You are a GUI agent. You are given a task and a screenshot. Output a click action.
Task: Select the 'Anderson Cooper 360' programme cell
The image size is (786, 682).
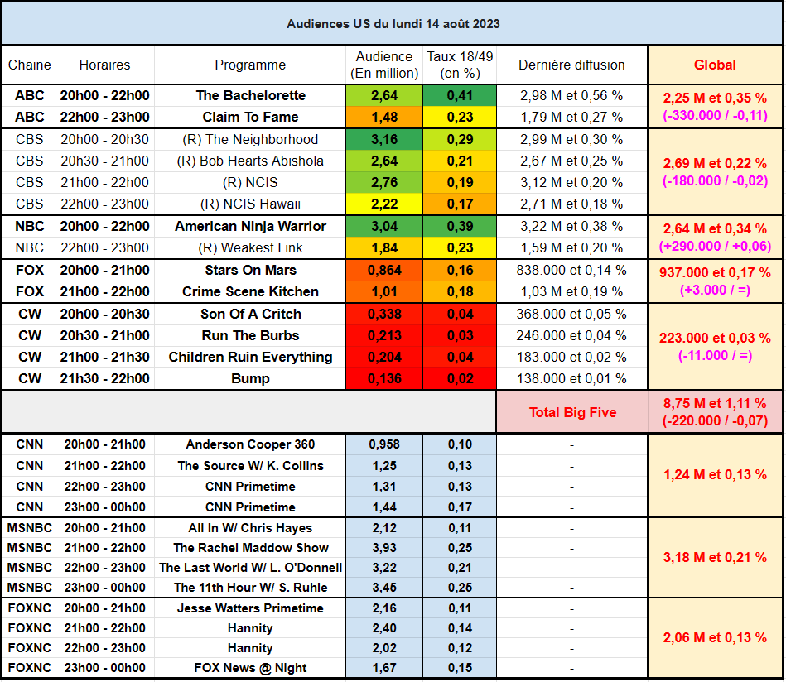pyautogui.click(x=250, y=444)
